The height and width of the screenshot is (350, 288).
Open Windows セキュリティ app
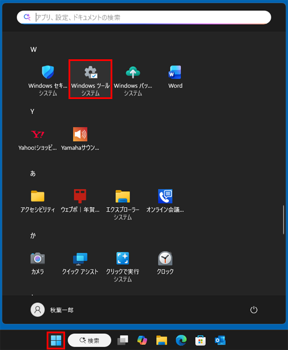tap(48, 81)
